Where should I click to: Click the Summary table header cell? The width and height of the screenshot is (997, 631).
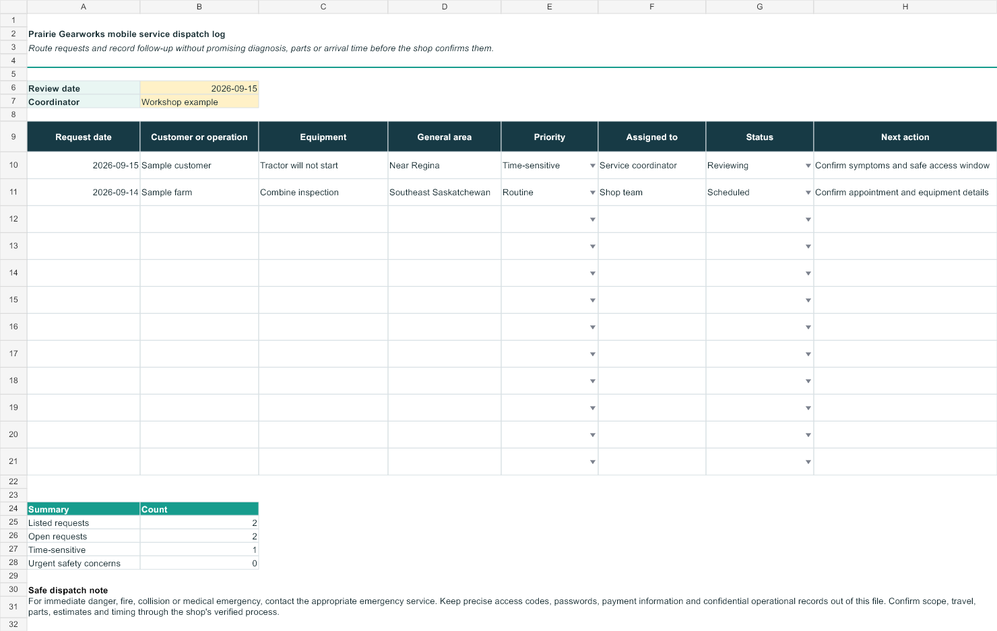pyautogui.click(x=84, y=509)
